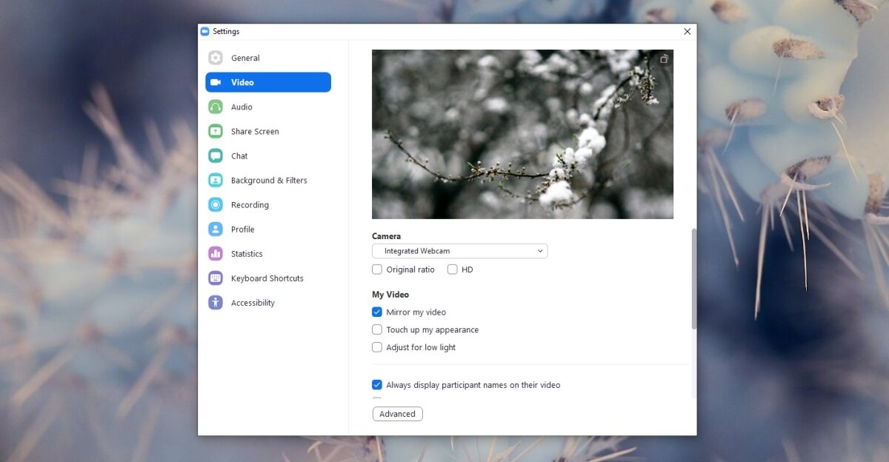Open the Recording settings icon
Image resolution: width=889 pixels, height=462 pixels.
pyautogui.click(x=215, y=204)
